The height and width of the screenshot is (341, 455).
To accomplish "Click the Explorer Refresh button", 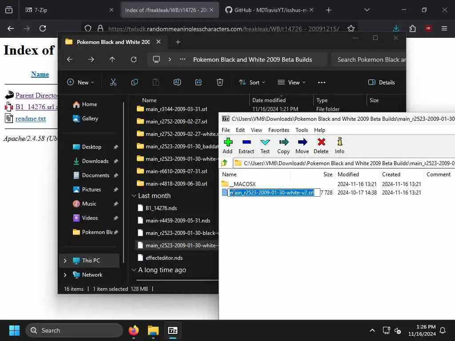I will (x=133, y=59).
